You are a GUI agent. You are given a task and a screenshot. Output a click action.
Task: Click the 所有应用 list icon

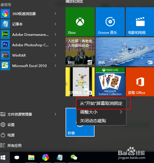[3, 145]
